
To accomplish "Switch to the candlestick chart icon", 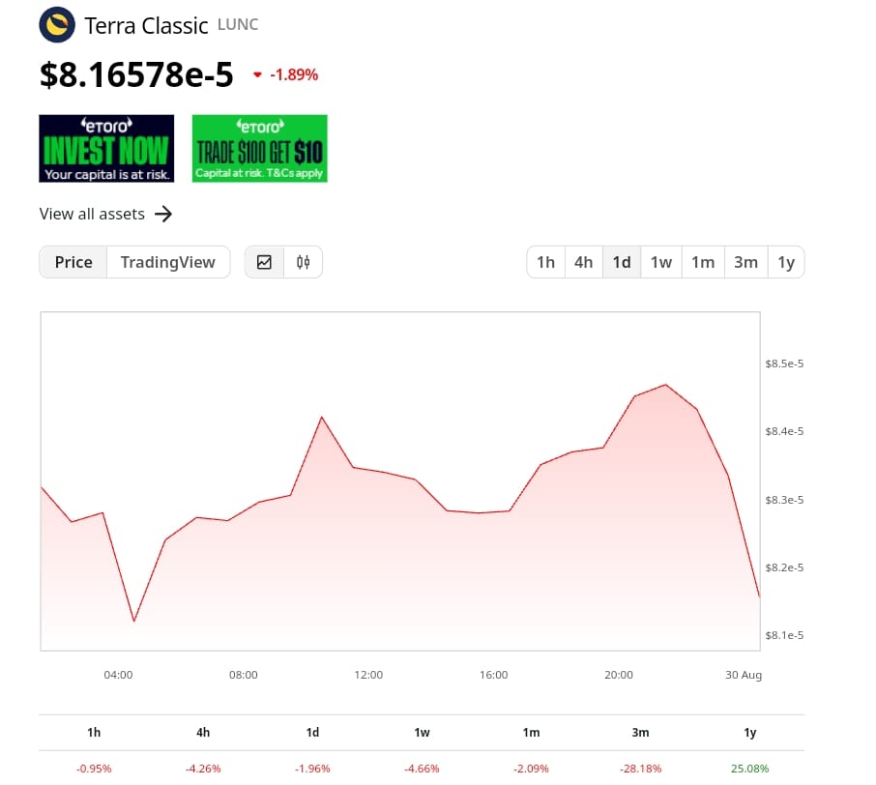I will pos(304,261).
